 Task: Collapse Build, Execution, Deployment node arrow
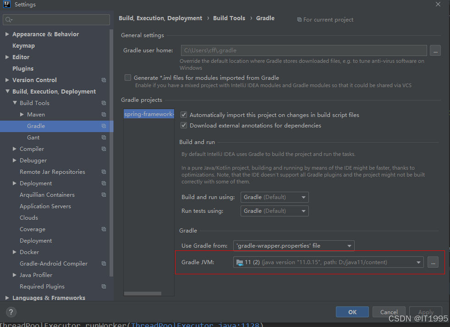pyautogui.click(x=7, y=91)
